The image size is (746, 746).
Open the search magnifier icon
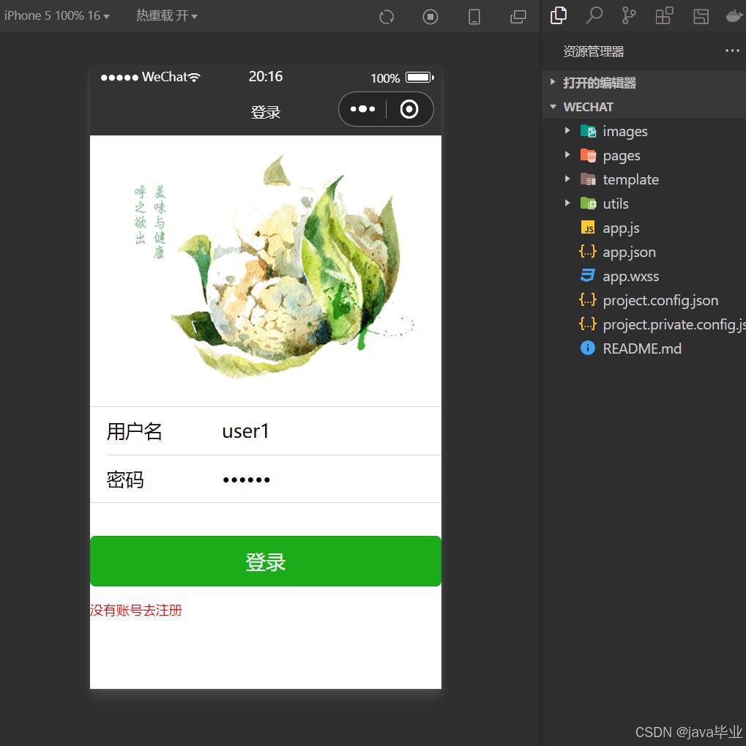point(594,15)
